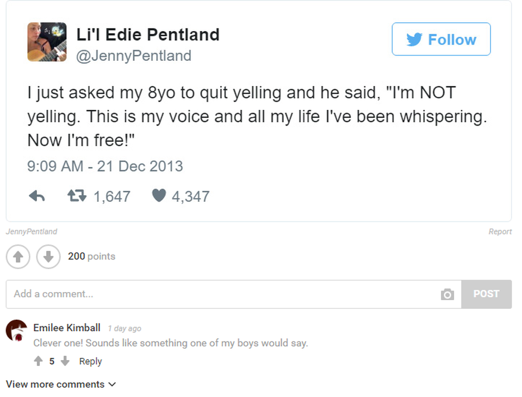Image resolution: width=522 pixels, height=397 pixels.
Task: Open Emilee Kimball's commenter avatar
Action: tap(16, 330)
